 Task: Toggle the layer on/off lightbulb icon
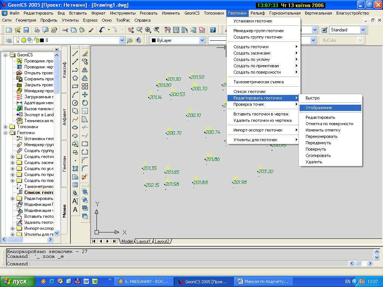[x=17, y=40]
